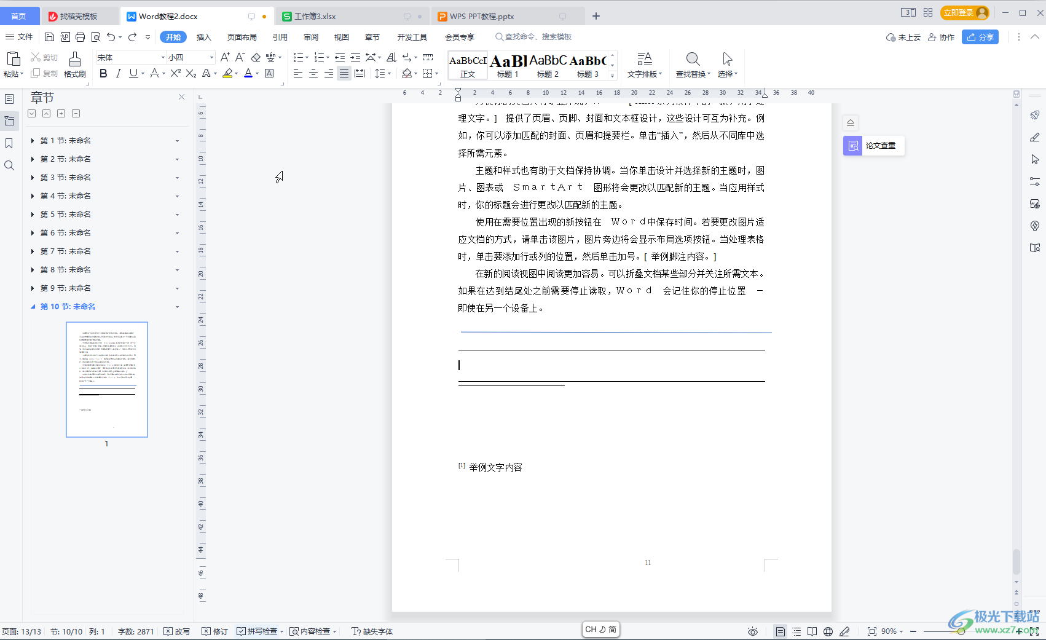Apply the 标题 1 style

508,66
